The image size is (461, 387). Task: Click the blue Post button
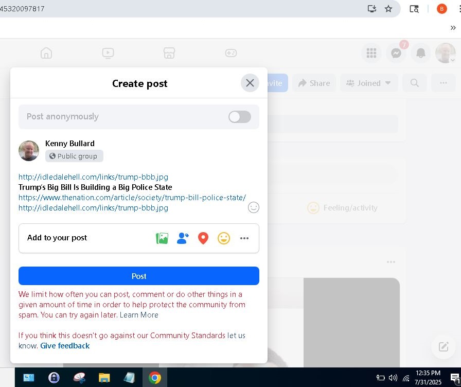click(x=139, y=276)
